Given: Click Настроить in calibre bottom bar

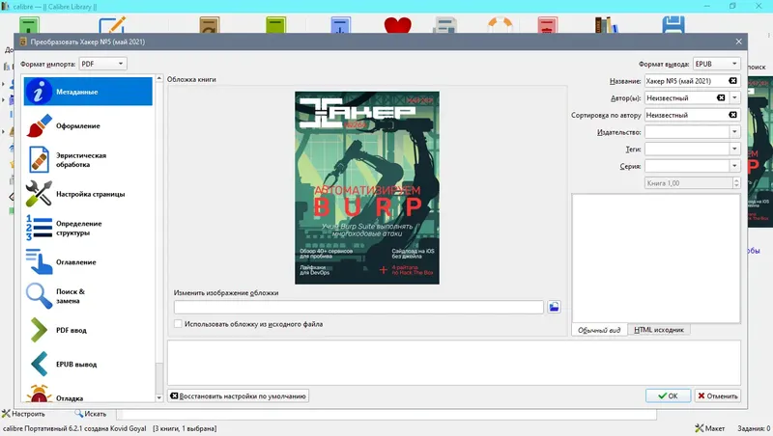Looking at the screenshot, I should 23,414.
